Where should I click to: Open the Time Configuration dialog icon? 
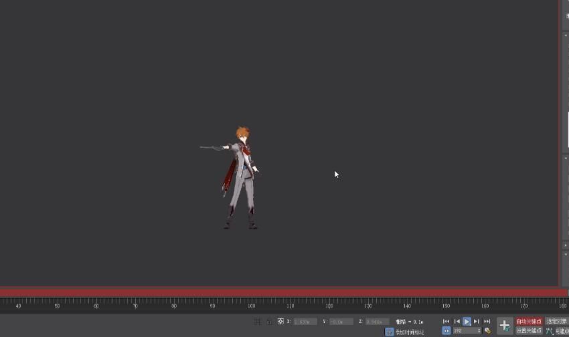pyautogui.click(x=488, y=331)
